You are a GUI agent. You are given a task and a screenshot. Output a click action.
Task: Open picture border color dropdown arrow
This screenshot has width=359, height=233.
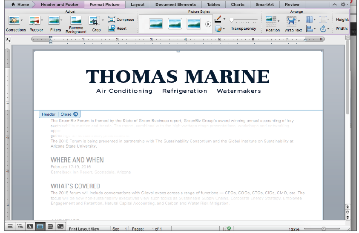tap(224, 19)
